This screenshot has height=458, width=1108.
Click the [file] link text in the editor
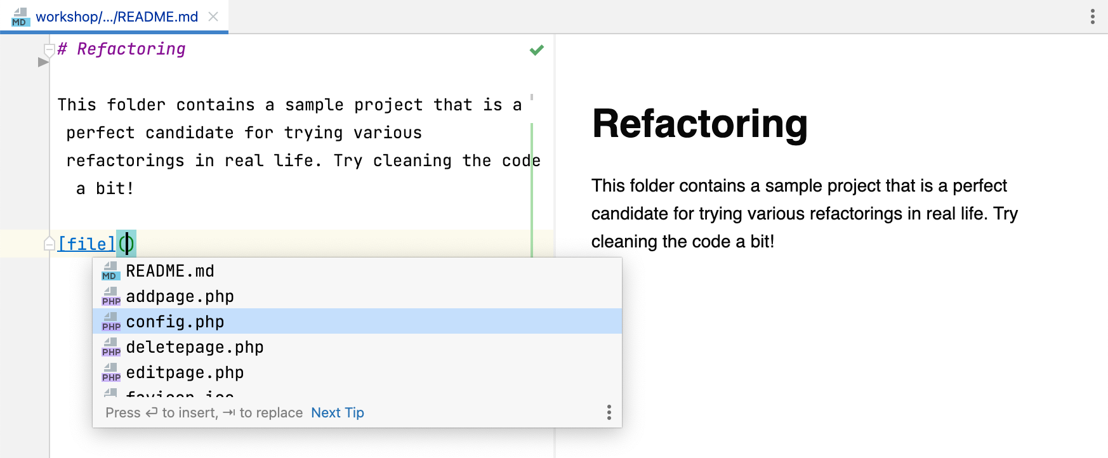point(86,244)
